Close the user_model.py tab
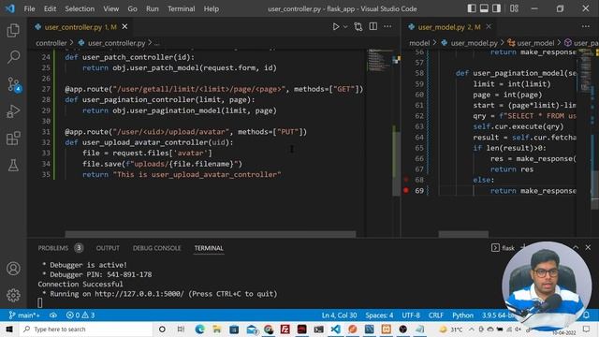 click(x=489, y=27)
